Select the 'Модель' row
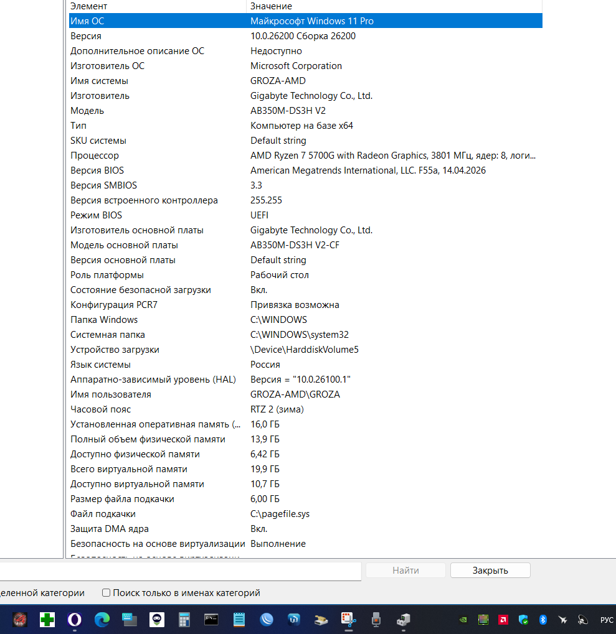This screenshot has height=634, width=616. [306, 111]
